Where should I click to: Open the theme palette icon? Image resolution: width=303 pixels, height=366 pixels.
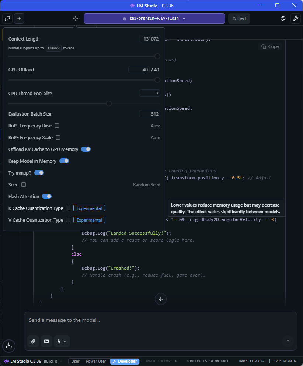(283, 18)
